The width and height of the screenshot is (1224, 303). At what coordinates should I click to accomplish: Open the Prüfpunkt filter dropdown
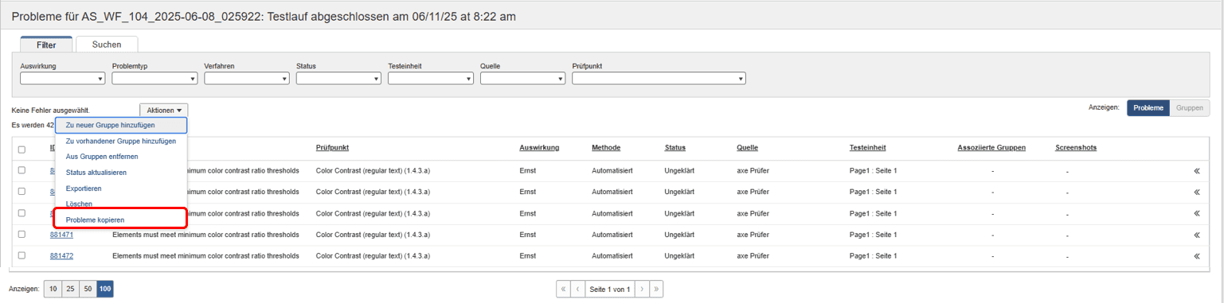[x=659, y=78]
